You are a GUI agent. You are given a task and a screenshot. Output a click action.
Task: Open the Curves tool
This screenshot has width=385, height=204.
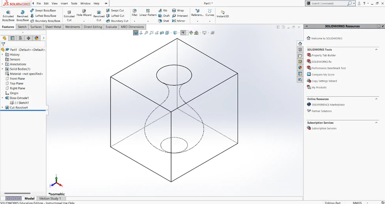tap(210, 13)
